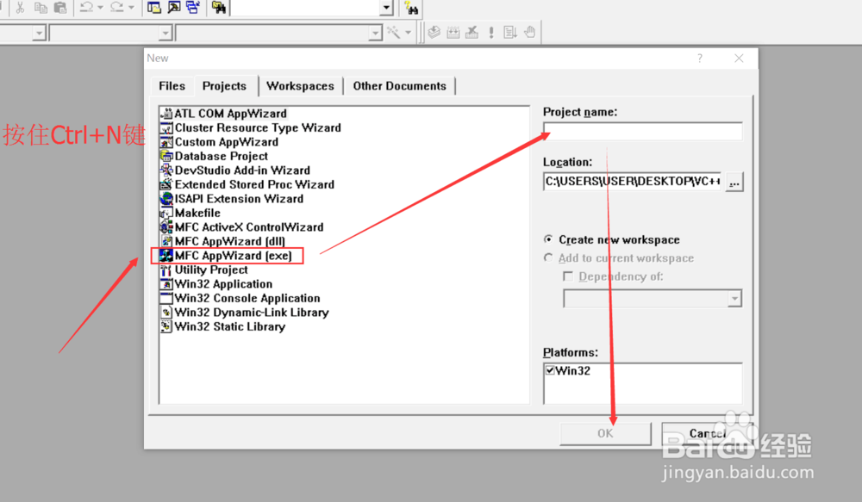Open the Window List icon
Viewport: 862px width, 502px height.
[x=193, y=8]
